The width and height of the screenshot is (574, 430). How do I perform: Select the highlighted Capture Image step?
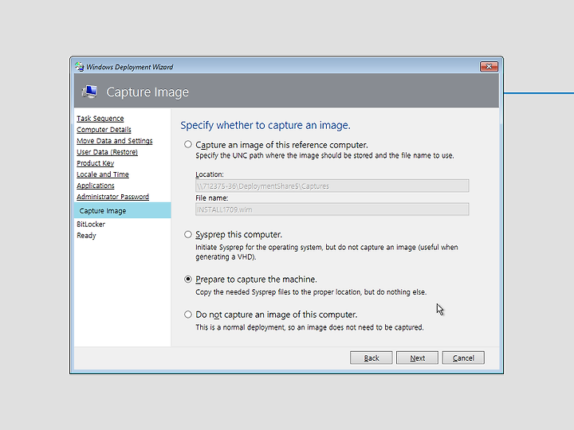click(122, 210)
